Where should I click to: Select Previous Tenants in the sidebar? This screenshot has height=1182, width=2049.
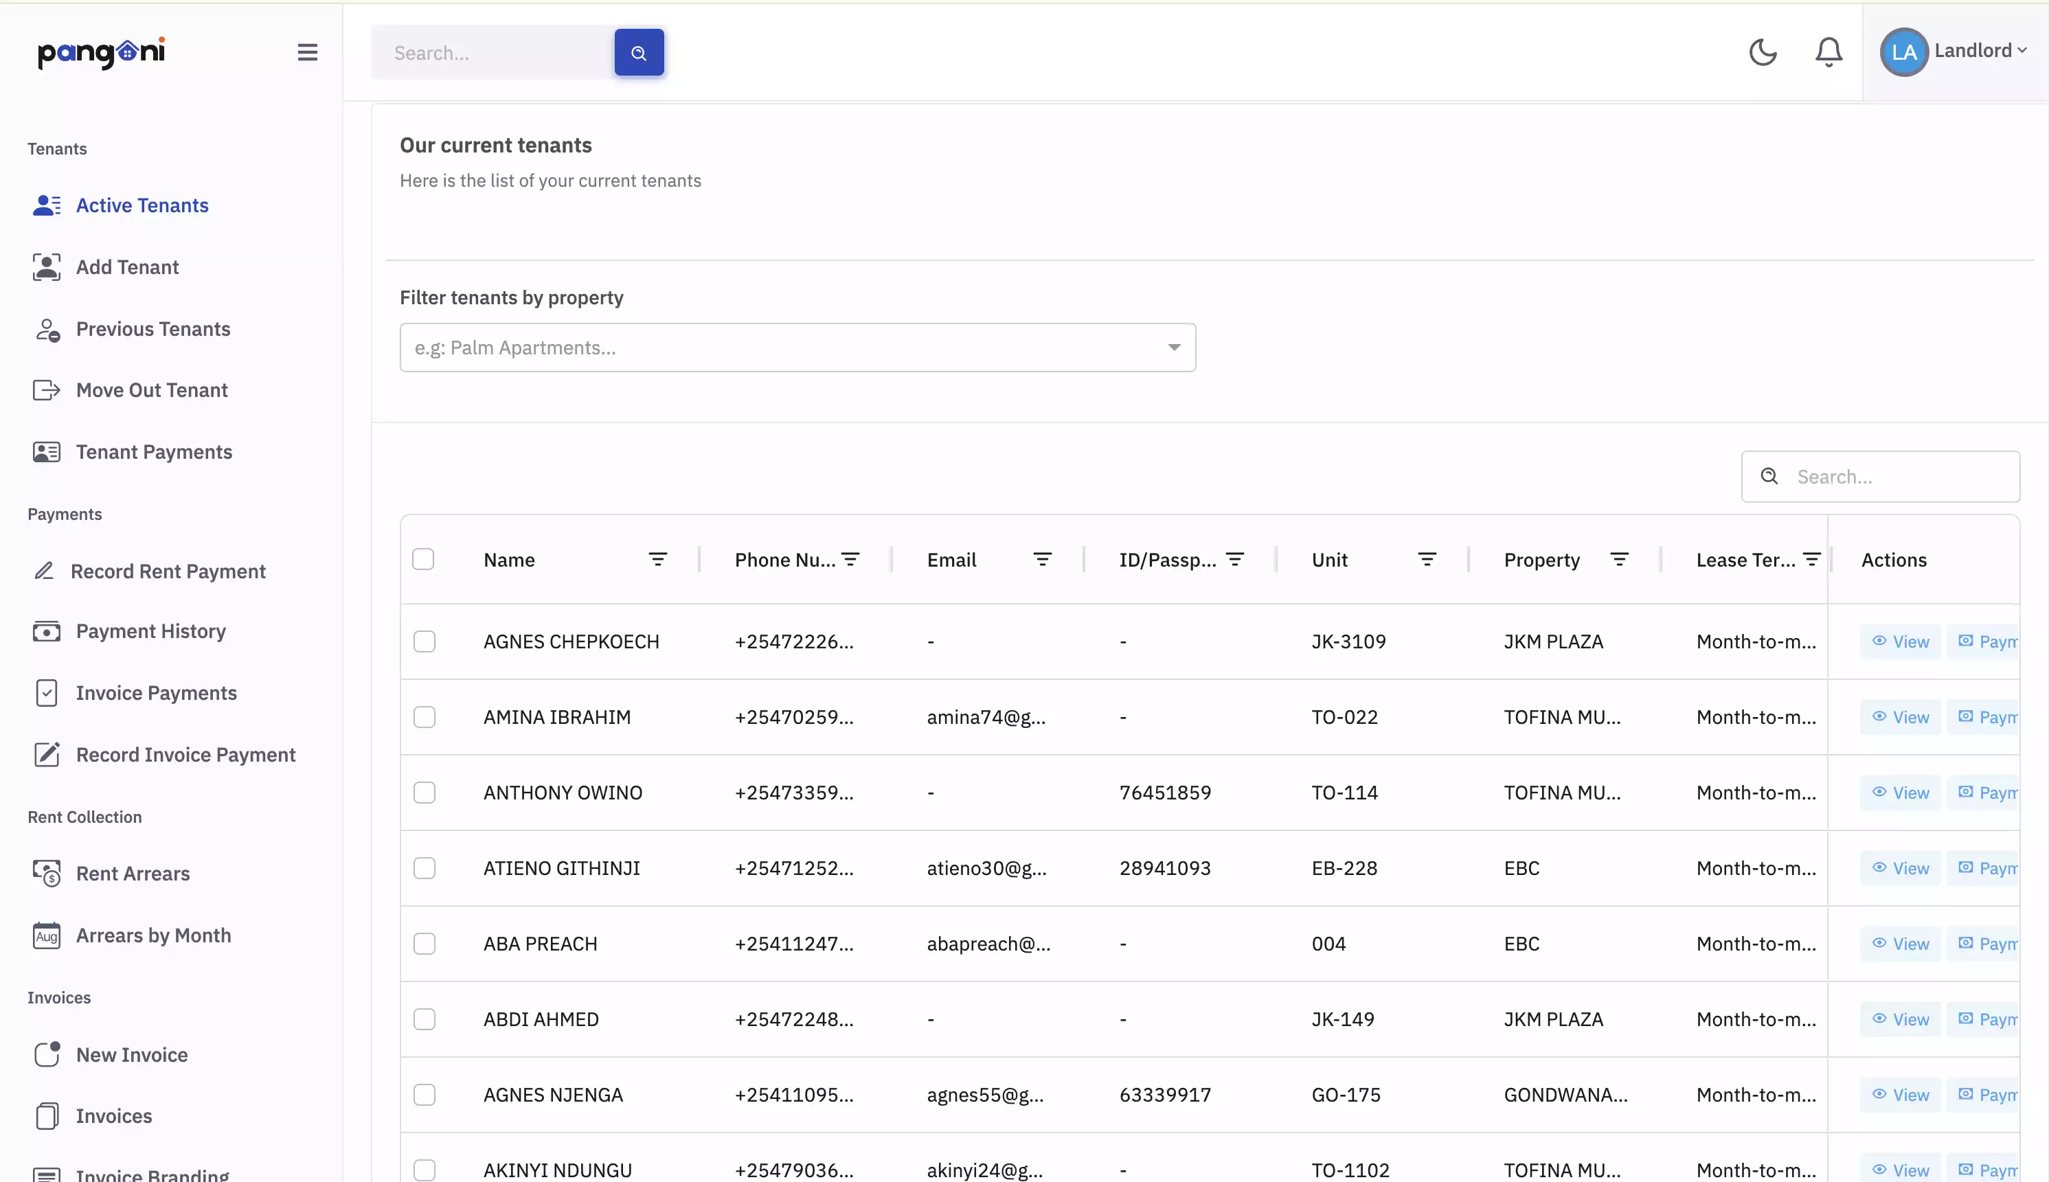pos(152,329)
